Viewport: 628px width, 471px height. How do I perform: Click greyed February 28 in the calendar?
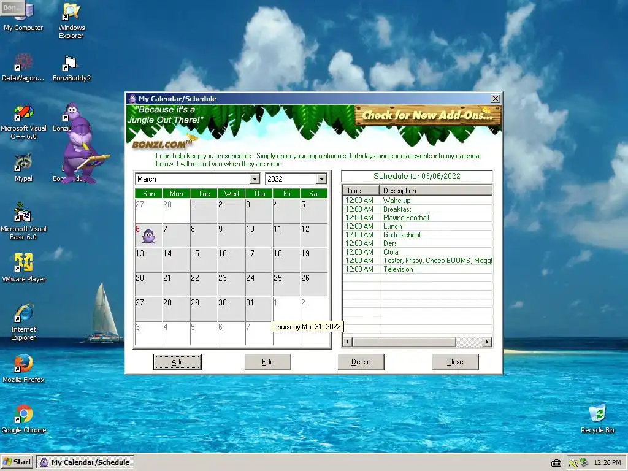(176, 211)
